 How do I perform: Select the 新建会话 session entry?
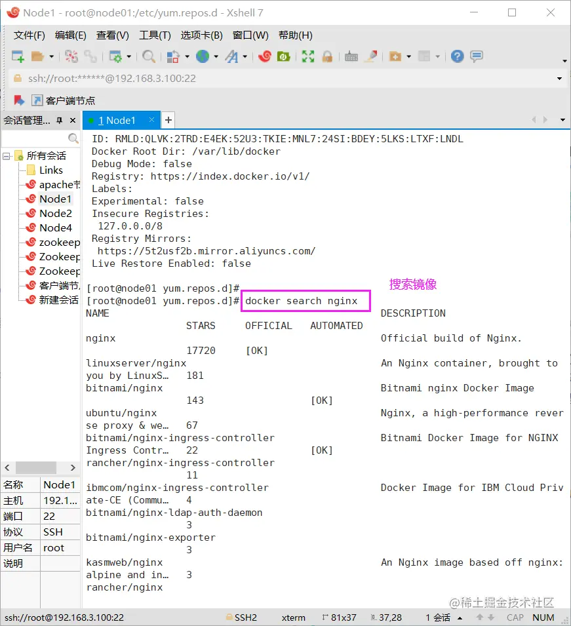(x=58, y=300)
